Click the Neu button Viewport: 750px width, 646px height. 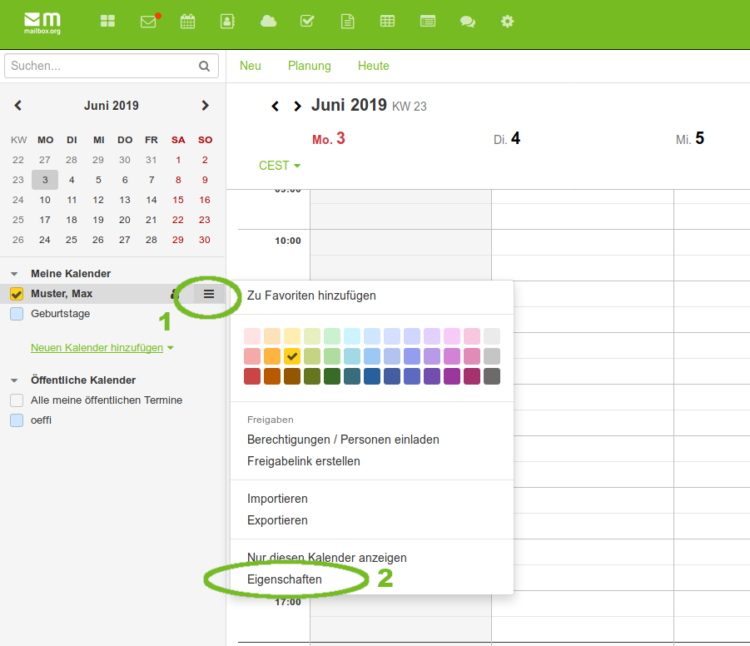[251, 66]
